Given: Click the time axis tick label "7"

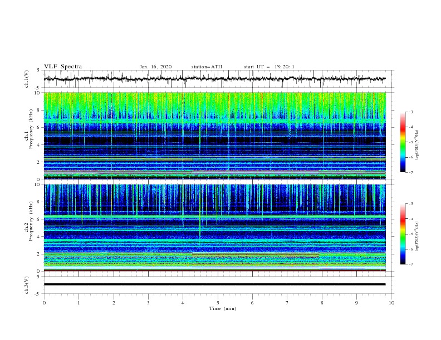Looking at the screenshot, I should [287, 303].
